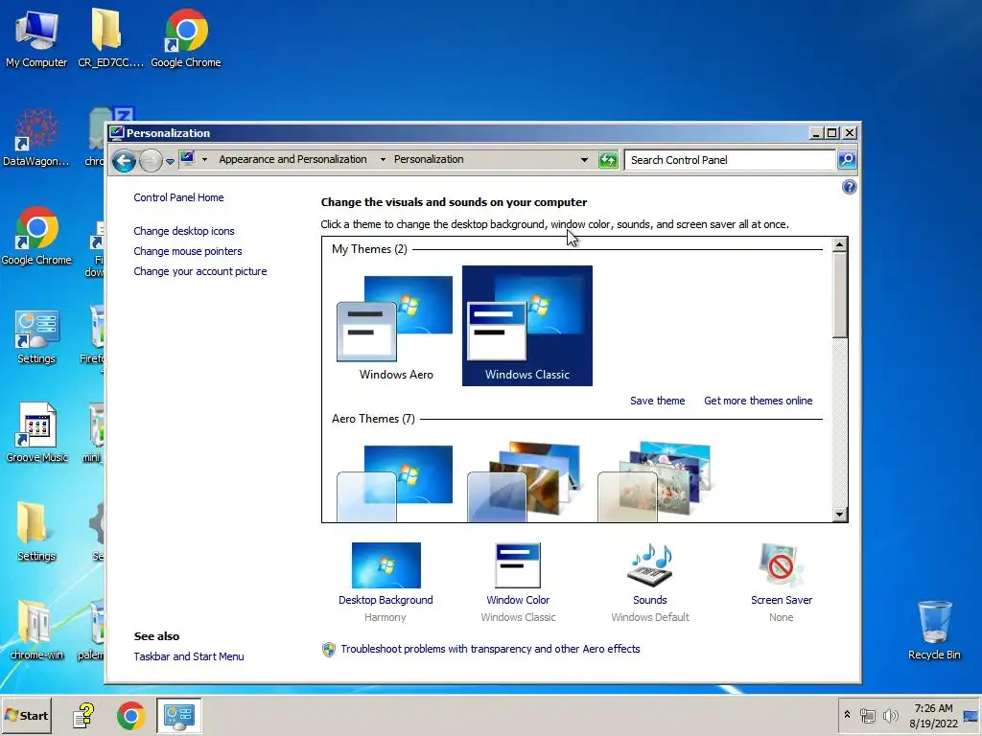This screenshot has width=982, height=736.
Task: Click the Personalization window title icon
Action: (x=116, y=132)
